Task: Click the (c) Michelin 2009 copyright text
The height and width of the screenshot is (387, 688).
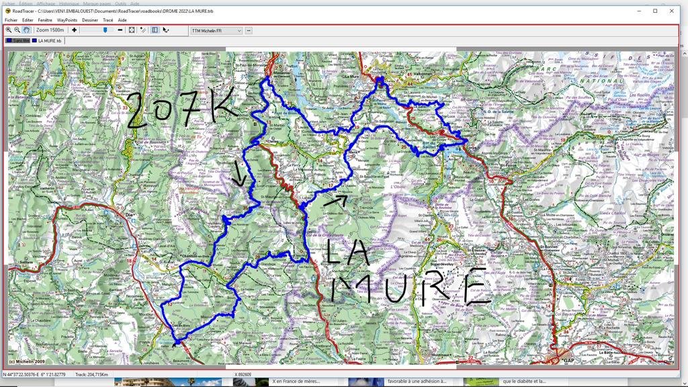Action: pyautogui.click(x=27, y=362)
